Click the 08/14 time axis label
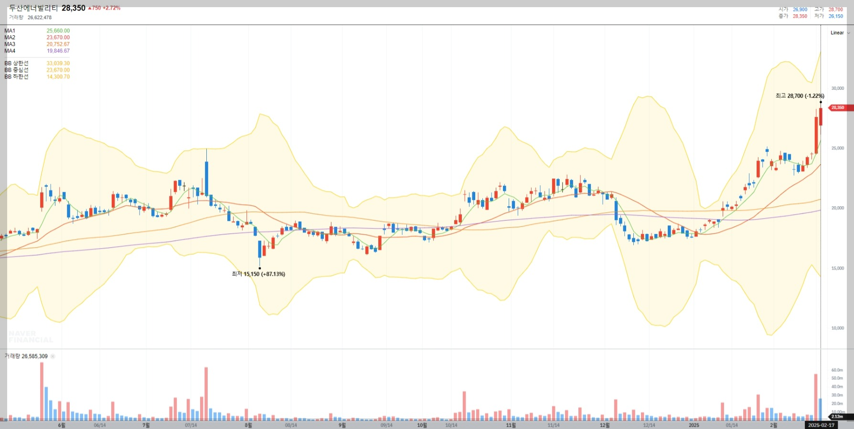 pyautogui.click(x=291, y=425)
